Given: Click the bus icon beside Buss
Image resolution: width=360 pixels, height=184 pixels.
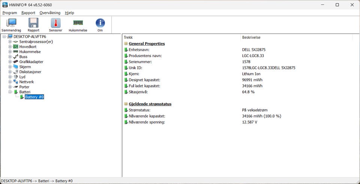Looking at the screenshot, I should coord(15,57).
